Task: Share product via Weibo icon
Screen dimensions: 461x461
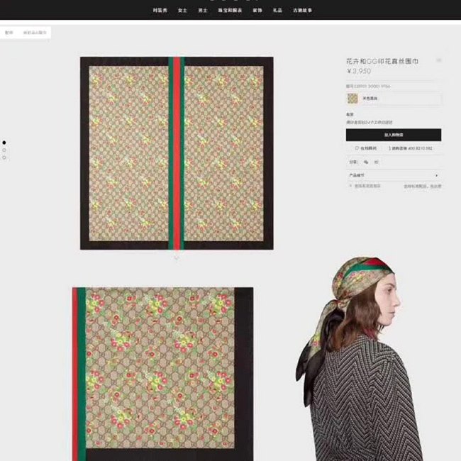Action: coord(377,162)
